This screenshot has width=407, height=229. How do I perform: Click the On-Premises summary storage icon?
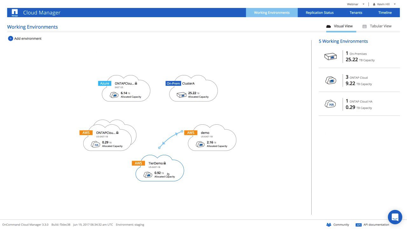(x=330, y=56)
